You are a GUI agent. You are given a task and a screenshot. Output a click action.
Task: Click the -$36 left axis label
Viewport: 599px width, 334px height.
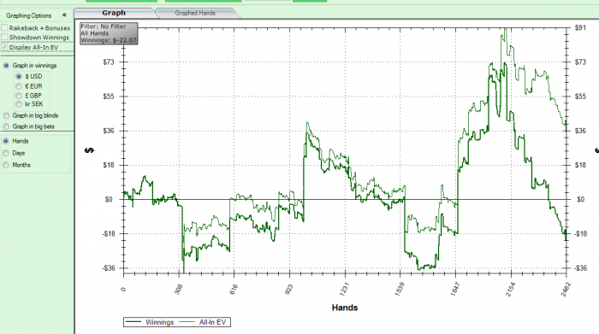(x=108, y=268)
